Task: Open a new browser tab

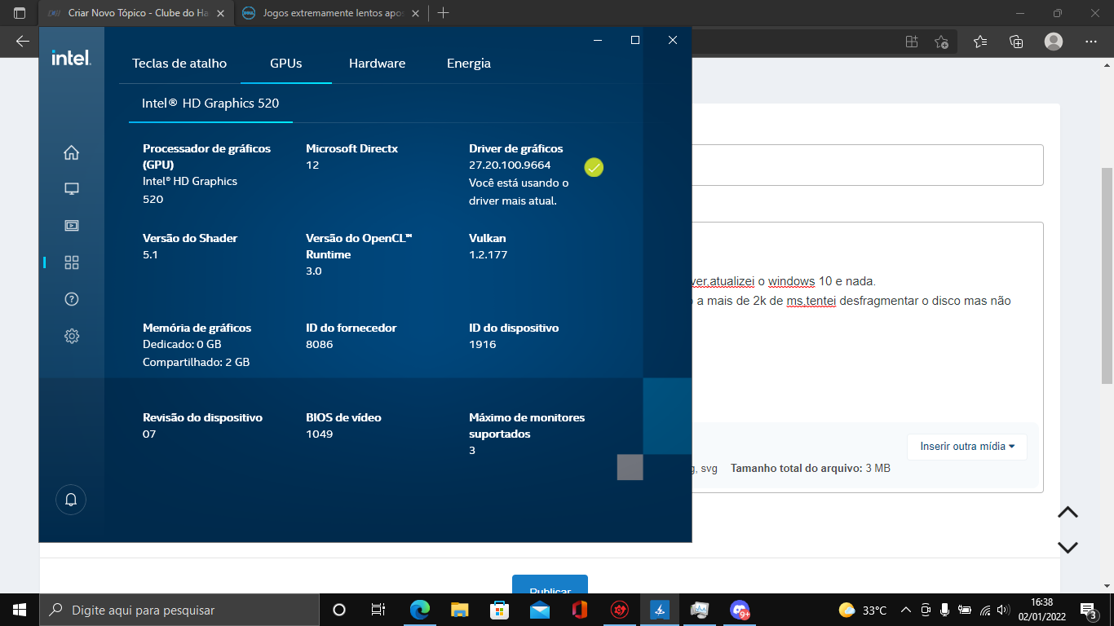Action: pyautogui.click(x=443, y=13)
